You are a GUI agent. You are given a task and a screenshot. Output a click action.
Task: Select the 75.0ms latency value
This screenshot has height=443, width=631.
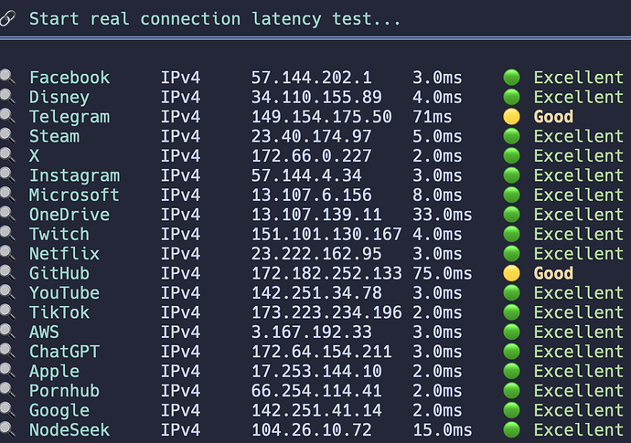click(443, 273)
